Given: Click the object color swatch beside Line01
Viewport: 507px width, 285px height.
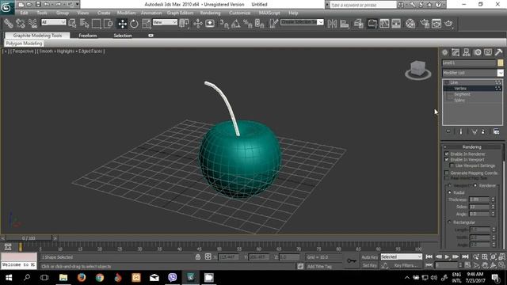Looking at the screenshot, I should (501, 63).
